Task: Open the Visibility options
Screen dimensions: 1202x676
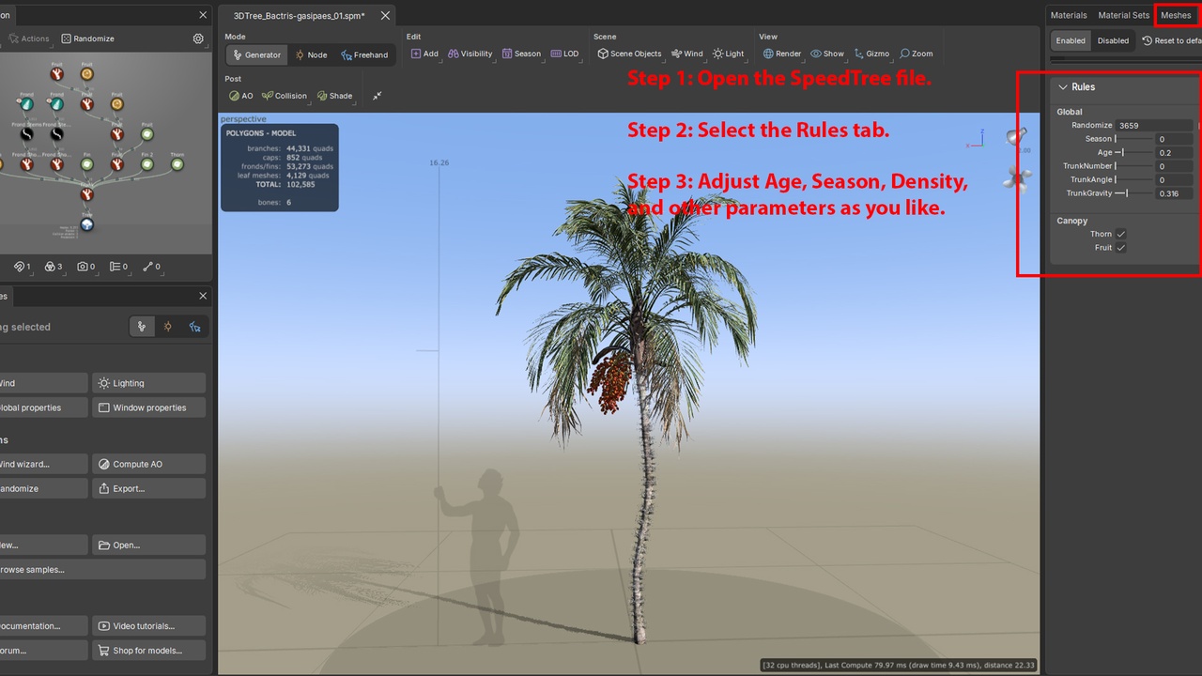Action: pyautogui.click(x=470, y=54)
